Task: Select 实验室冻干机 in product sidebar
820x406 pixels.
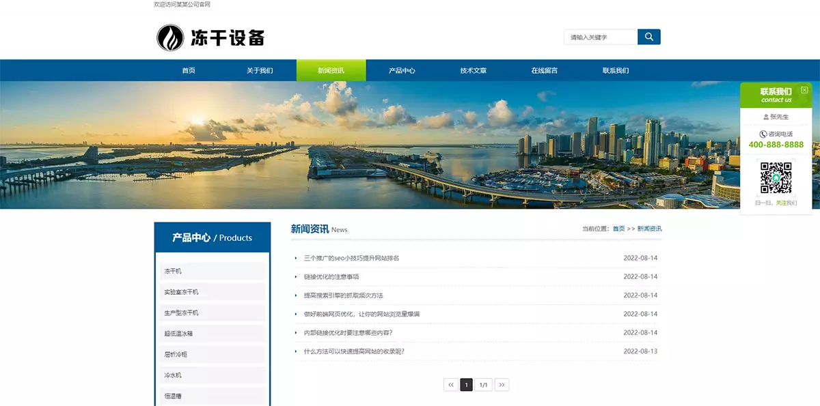Action: [181, 292]
